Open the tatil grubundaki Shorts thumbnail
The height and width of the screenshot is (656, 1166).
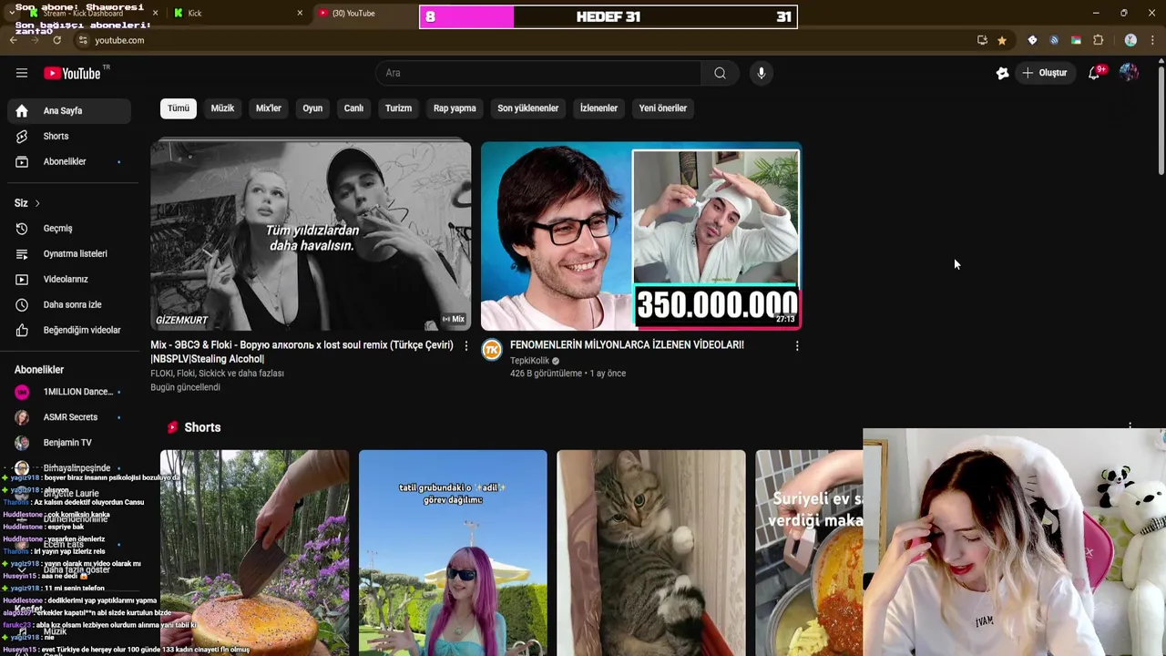click(x=453, y=552)
